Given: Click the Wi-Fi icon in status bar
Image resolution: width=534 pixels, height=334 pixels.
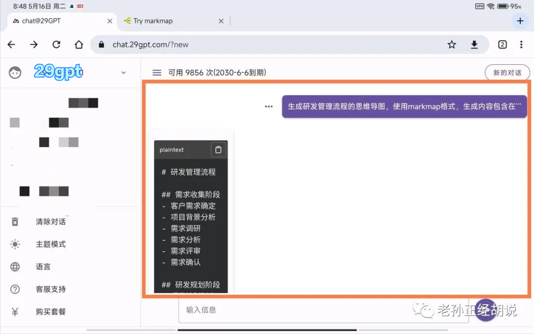Looking at the screenshot, I should coord(490,6).
